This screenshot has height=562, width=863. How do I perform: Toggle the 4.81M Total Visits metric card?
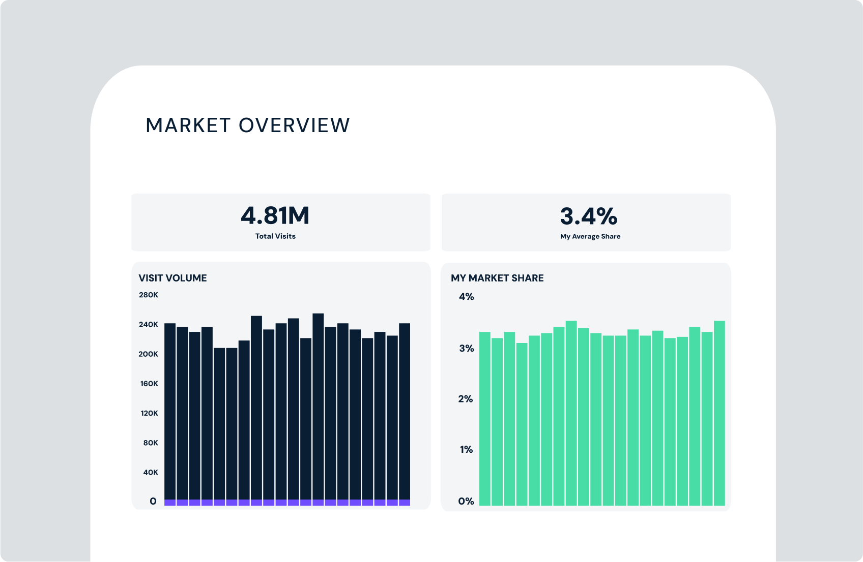coord(281,222)
